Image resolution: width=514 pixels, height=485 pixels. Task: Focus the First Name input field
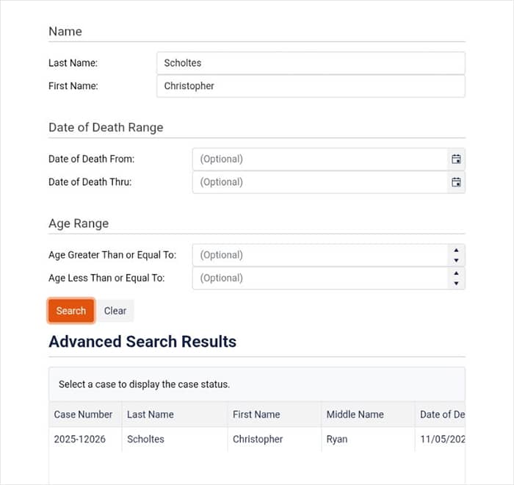click(x=310, y=86)
